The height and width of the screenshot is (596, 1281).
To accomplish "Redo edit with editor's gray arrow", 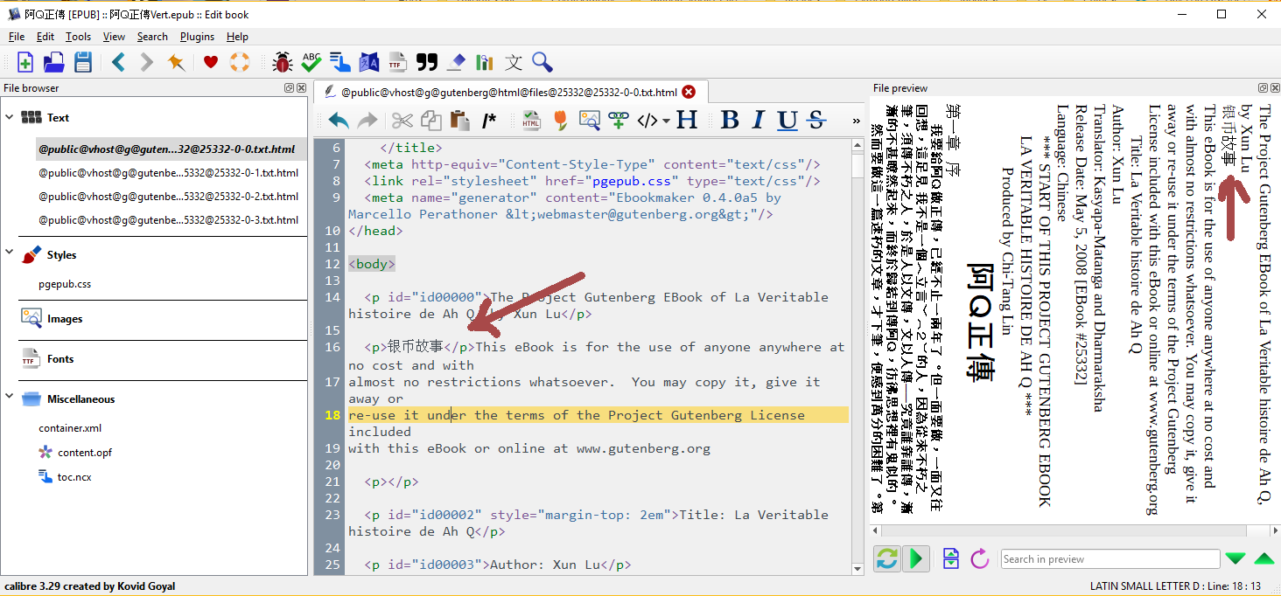I will click(x=367, y=121).
